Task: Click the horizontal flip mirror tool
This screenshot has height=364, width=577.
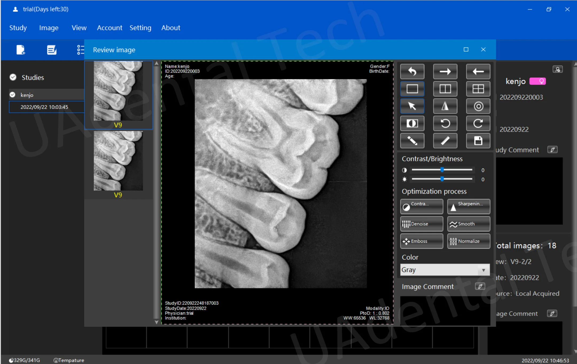Action: click(445, 106)
